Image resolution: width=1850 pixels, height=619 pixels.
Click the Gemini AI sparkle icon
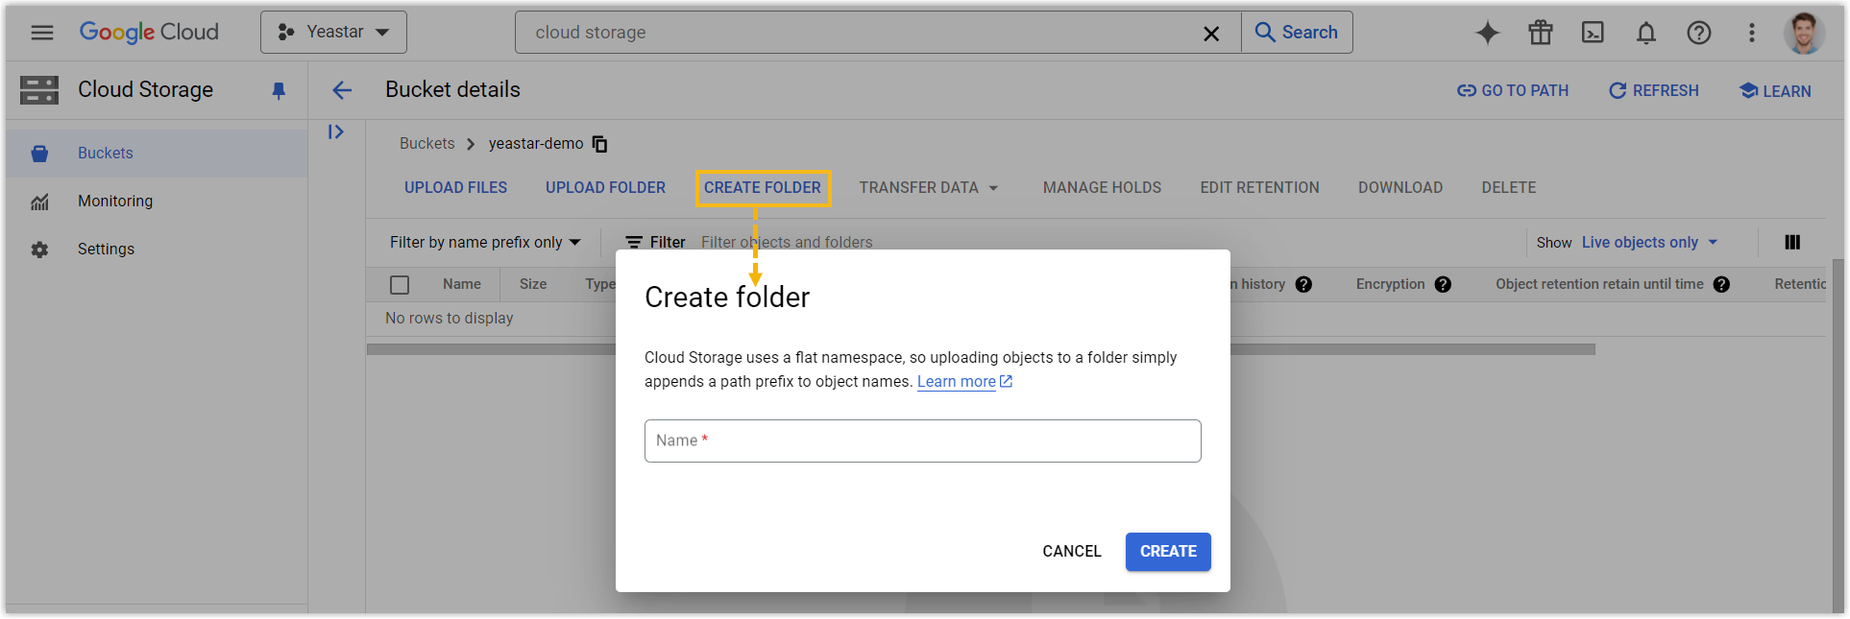[x=1487, y=33]
